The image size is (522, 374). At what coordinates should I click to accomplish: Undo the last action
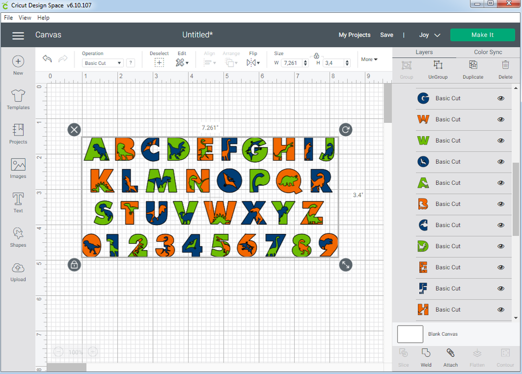(46, 59)
